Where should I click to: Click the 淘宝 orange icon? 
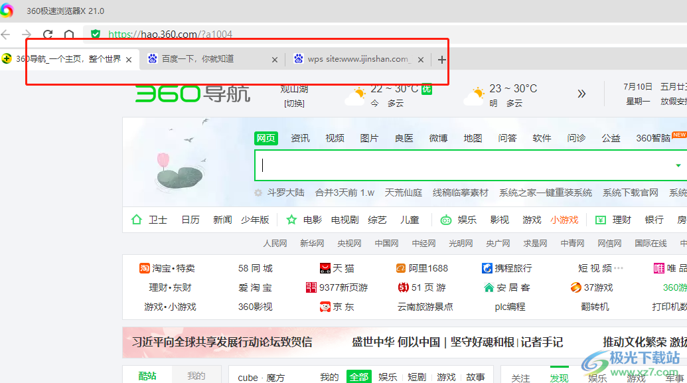(144, 268)
